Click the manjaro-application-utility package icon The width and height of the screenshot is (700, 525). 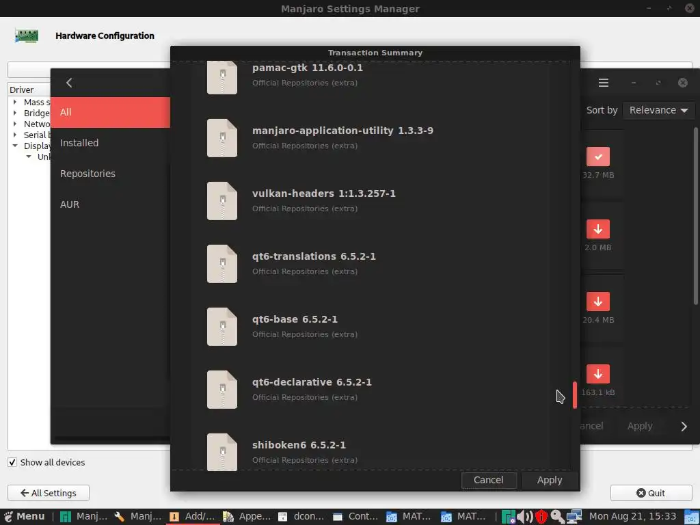(x=222, y=138)
